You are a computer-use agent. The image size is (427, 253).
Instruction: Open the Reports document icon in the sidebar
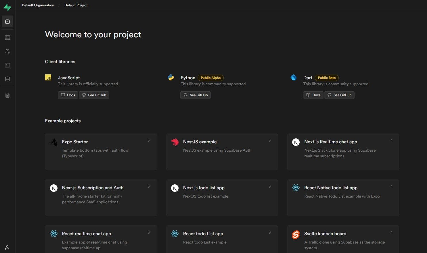(x=7, y=95)
